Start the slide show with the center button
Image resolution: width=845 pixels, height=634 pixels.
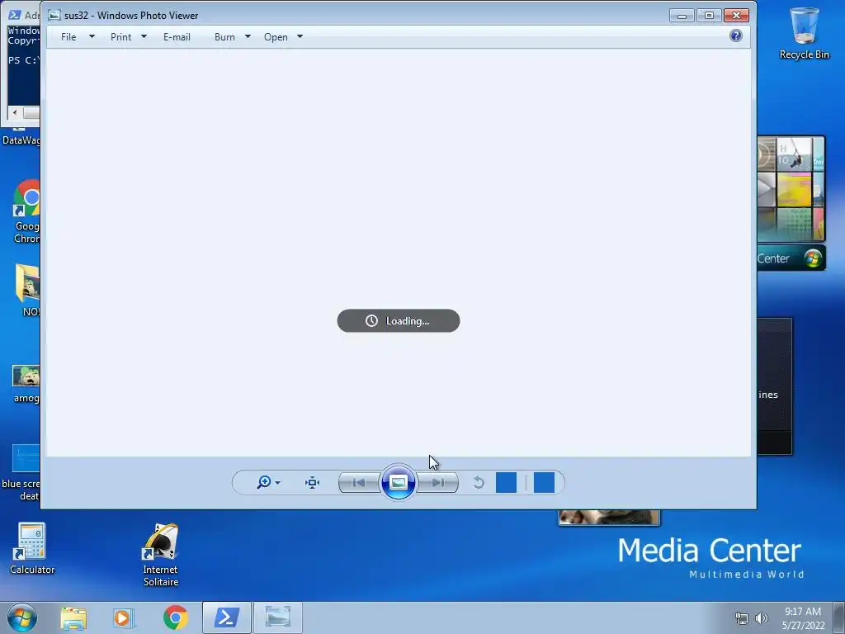pos(399,482)
